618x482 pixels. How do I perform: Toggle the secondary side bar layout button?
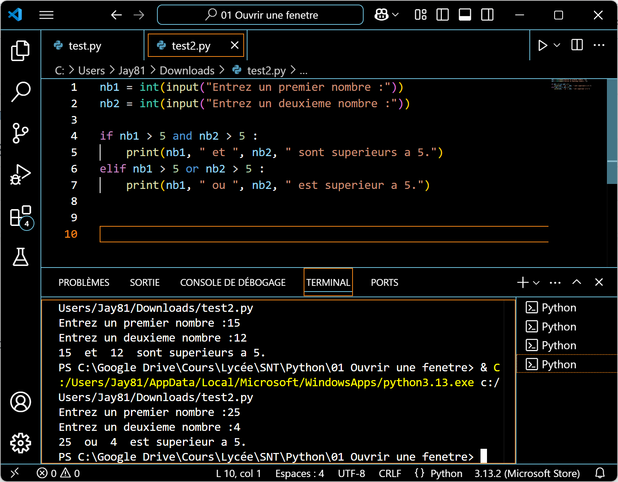487,15
